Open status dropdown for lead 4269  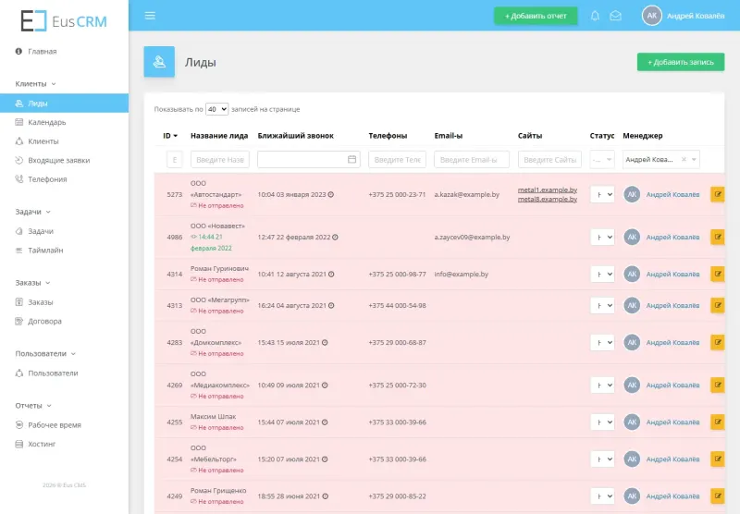pos(602,385)
